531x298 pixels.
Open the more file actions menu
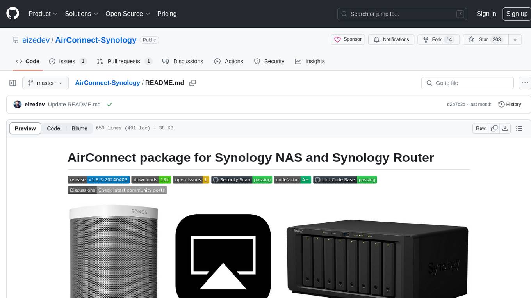525,83
